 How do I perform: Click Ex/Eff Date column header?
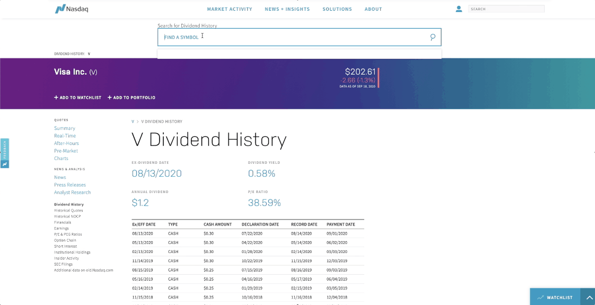click(x=144, y=224)
